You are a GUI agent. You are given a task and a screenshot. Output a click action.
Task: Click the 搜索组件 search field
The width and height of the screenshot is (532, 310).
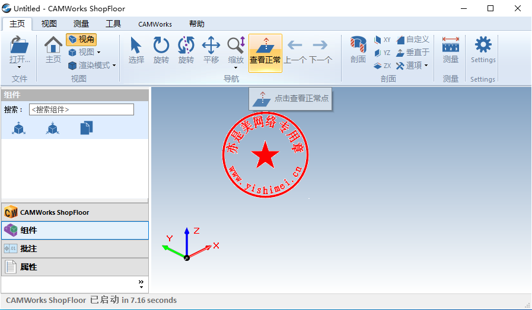81,109
